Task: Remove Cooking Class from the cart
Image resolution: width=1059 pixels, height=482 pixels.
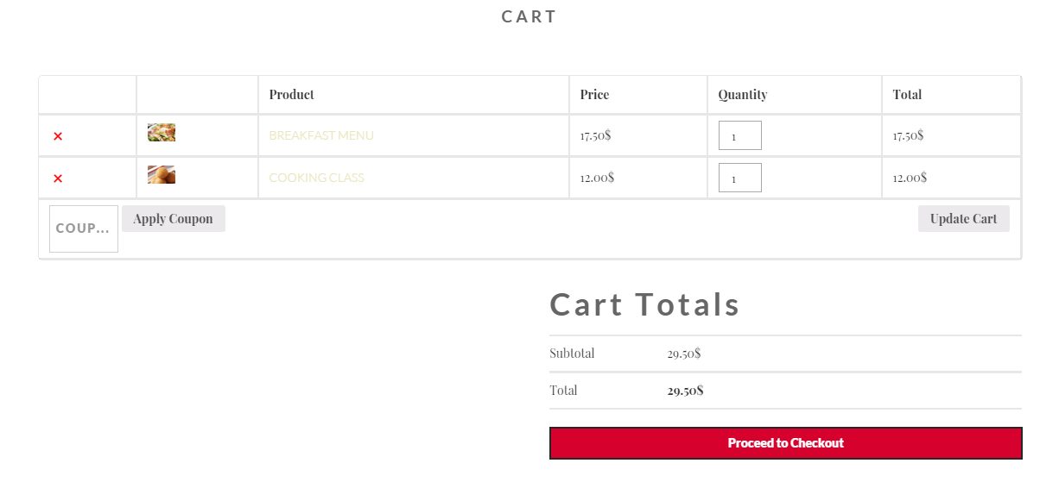Action: [58, 178]
